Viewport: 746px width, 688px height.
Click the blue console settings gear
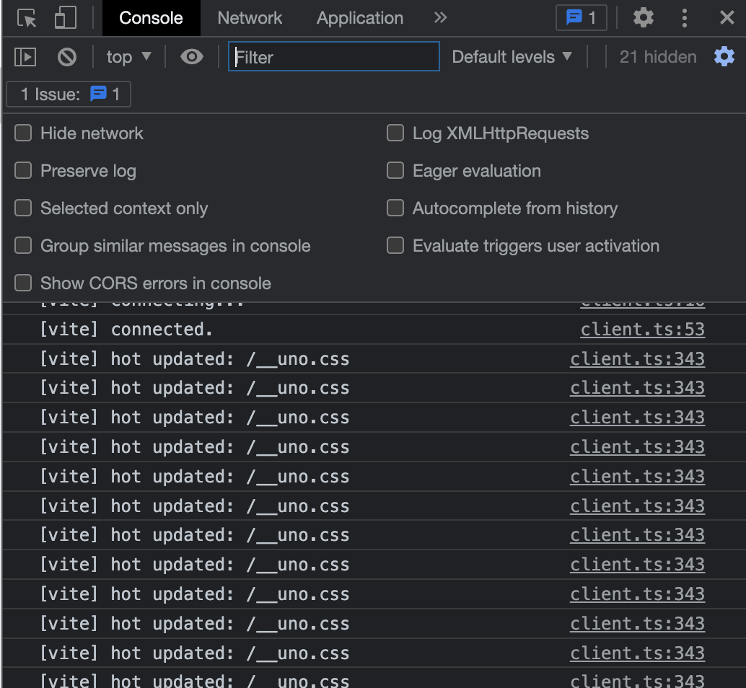click(724, 57)
